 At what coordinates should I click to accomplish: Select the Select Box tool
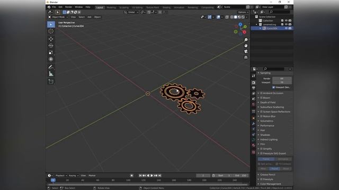pos(51,24)
